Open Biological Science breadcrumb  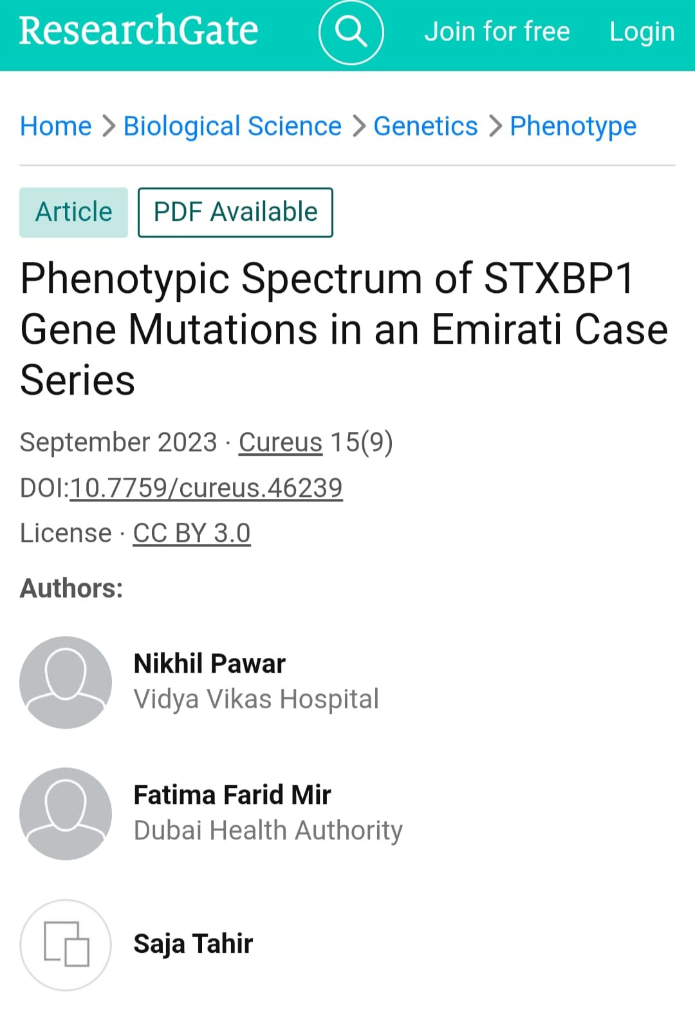[x=232, y=126]
